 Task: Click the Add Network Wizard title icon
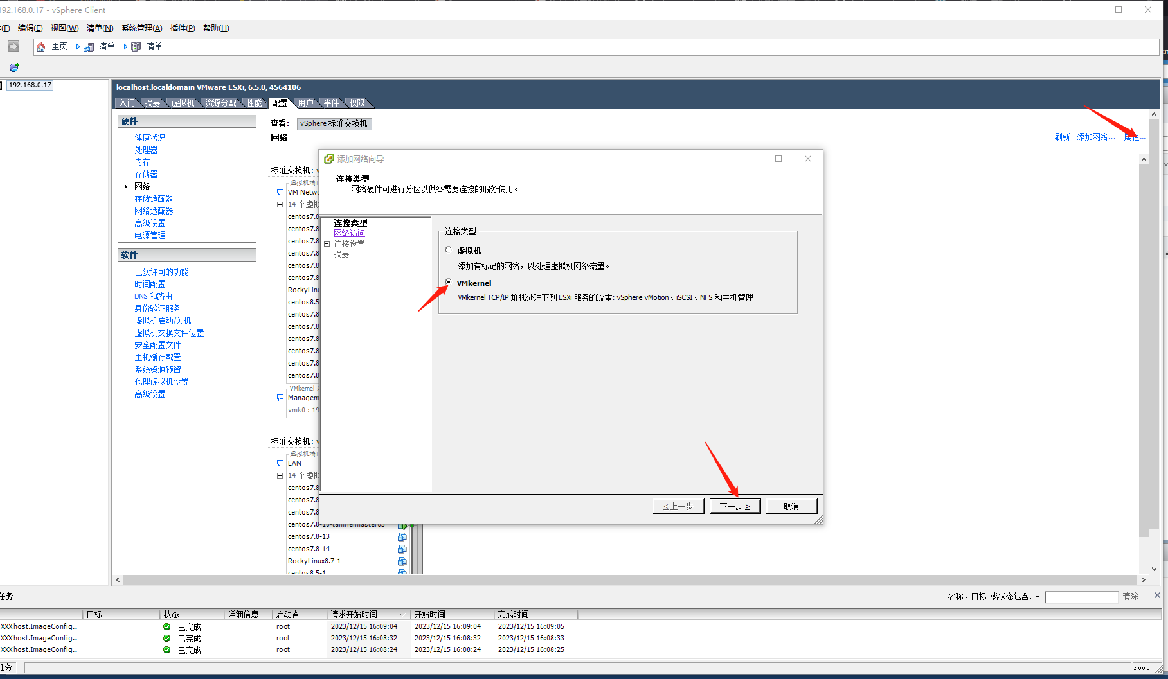pos(329,159)
